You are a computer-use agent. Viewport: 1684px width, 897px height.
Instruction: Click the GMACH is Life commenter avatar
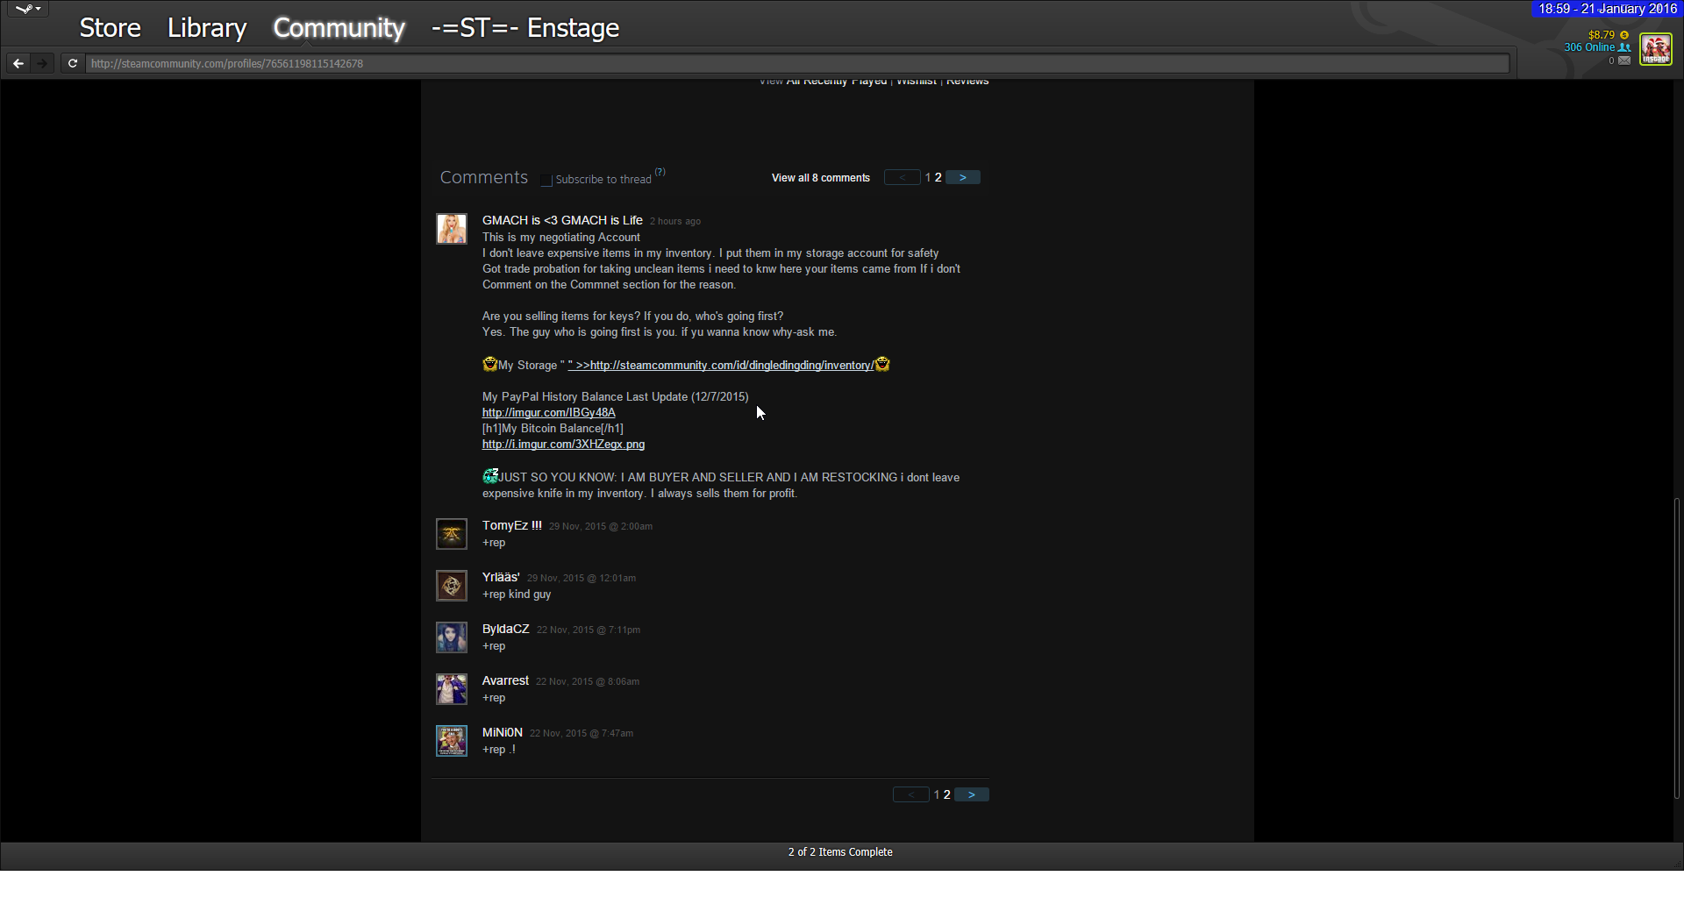coord(452,229)
